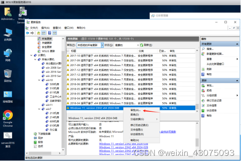Click 状态报告 icon in the actions pane
This screenshot has width=241, height=161.
(x=203, y=111)
